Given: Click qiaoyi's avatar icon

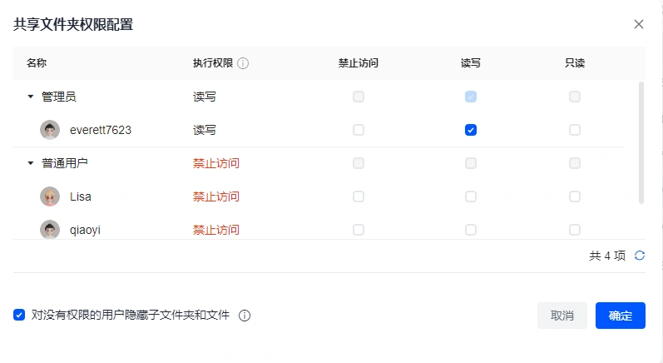Looking at the screenshot, I should (x=50, y=229).
